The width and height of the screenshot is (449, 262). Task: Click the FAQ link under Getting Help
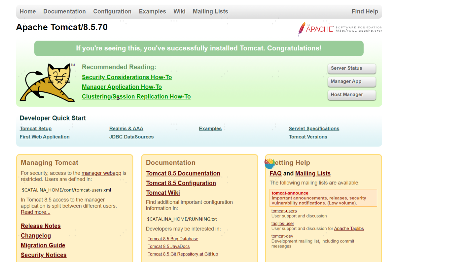click(x=275, y=174)
